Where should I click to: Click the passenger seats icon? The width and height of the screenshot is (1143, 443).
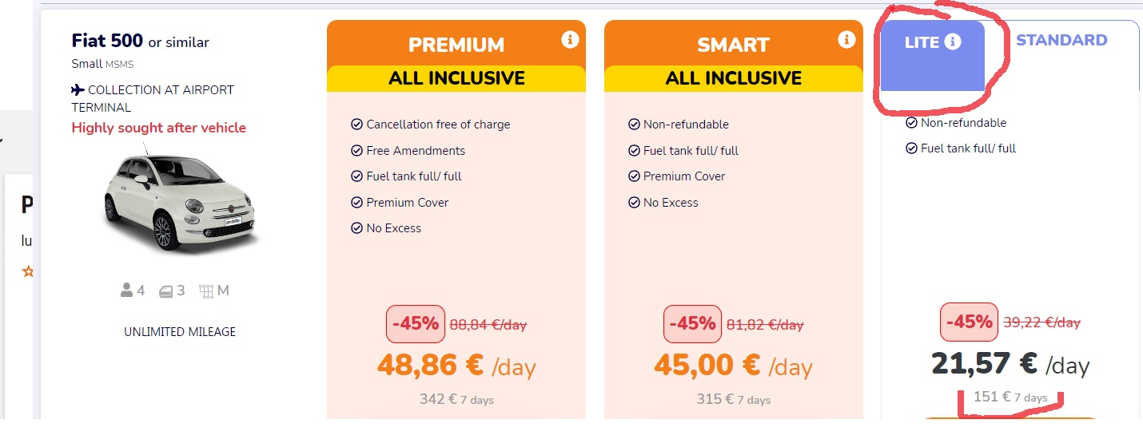tap(126, 291)
